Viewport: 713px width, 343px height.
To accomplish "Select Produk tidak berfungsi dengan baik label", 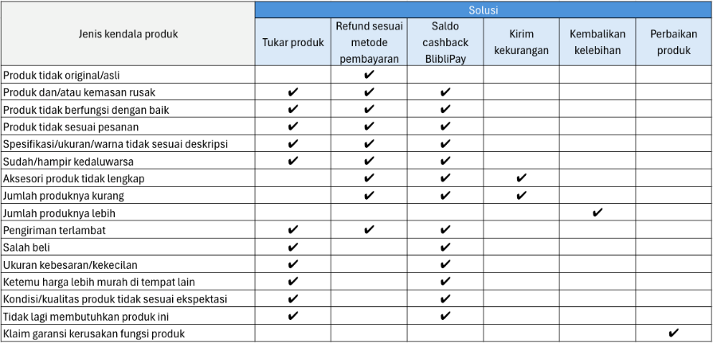I will click(x=86, y=110).
